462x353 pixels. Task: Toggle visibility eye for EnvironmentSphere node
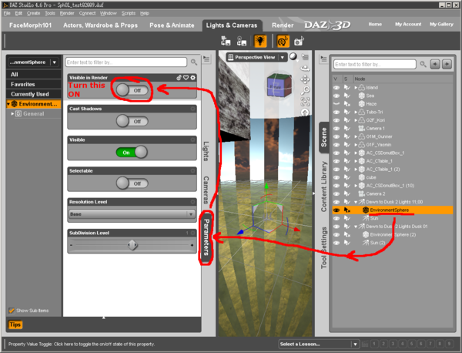[336, 210]
